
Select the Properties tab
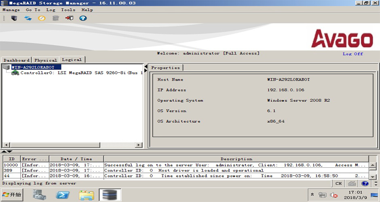(165, 68)
